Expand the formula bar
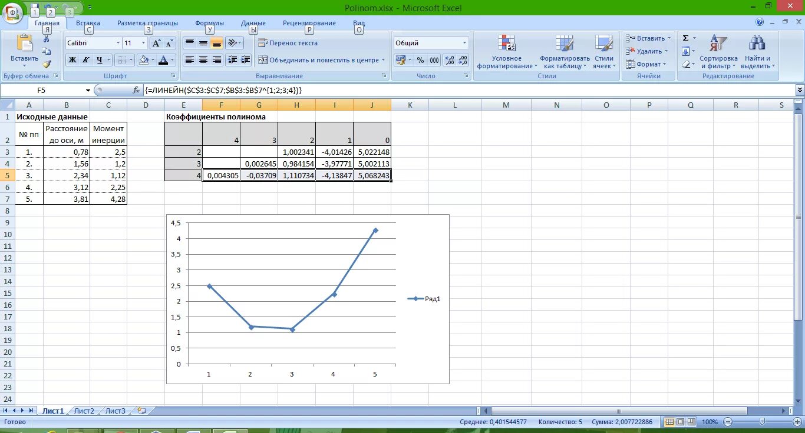The width and height of the screenshot is (805, 433). (x=800, y=90)
